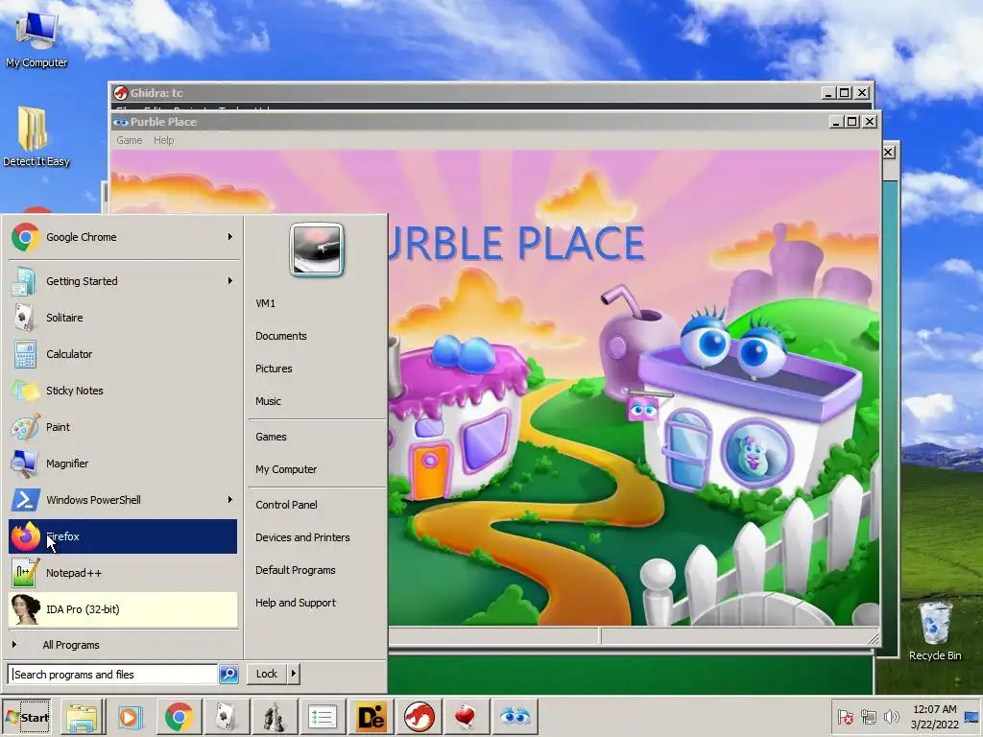Switch to Hearts in the taskbar
The image size is (983, 737).
pyautogui.click(x=467, y=717)
